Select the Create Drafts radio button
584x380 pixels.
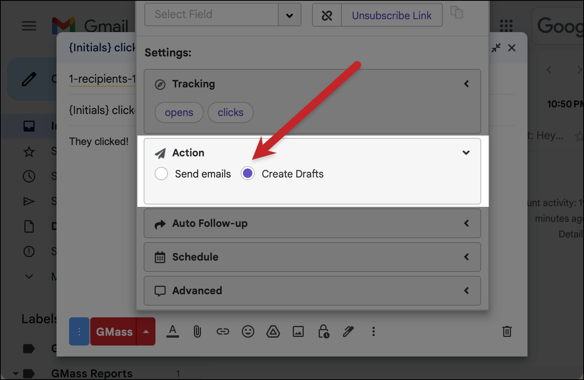(x=248, y=174)
